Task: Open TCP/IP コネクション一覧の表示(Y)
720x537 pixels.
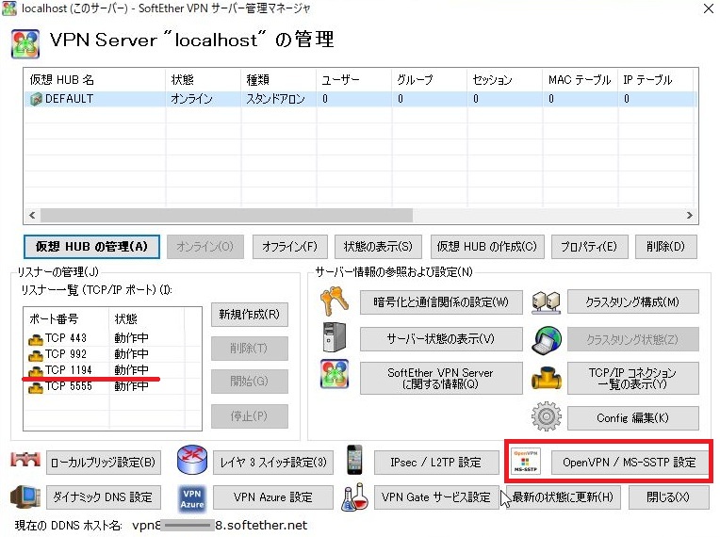Action: tap(633, 378)
